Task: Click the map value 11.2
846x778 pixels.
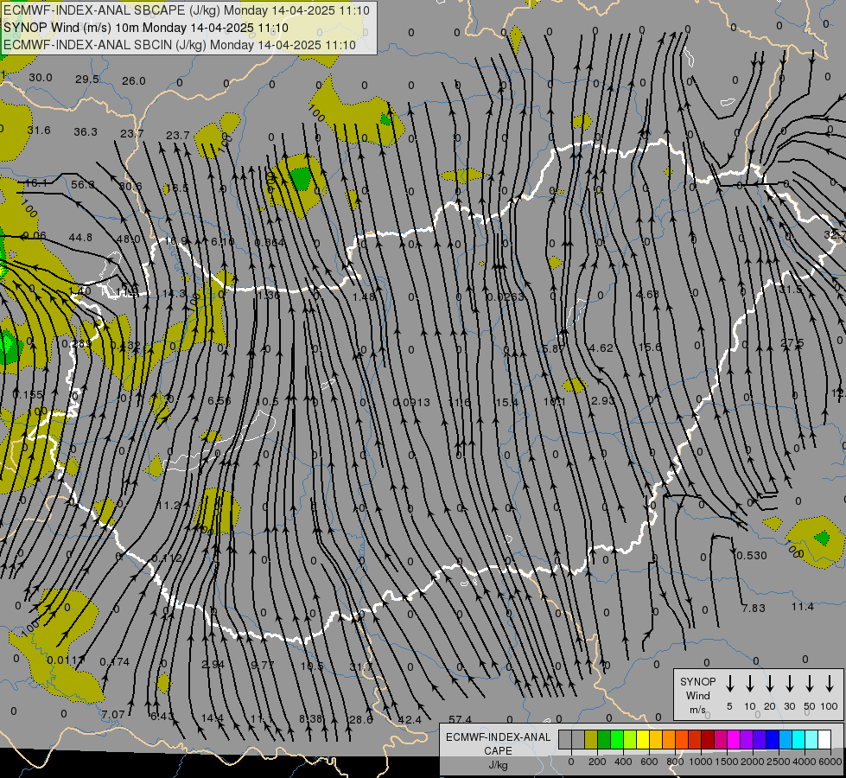Action: coord(169,506)
